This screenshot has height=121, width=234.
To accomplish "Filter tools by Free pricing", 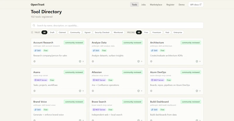I will point(146,32).
